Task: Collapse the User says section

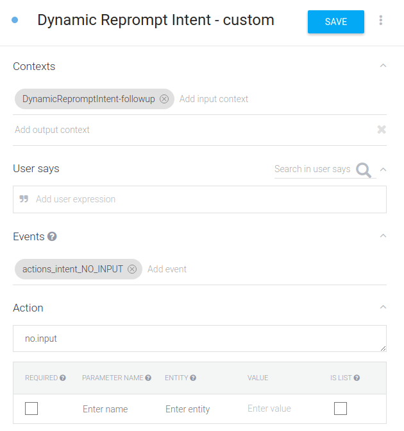Action: [x=383, y=169]
